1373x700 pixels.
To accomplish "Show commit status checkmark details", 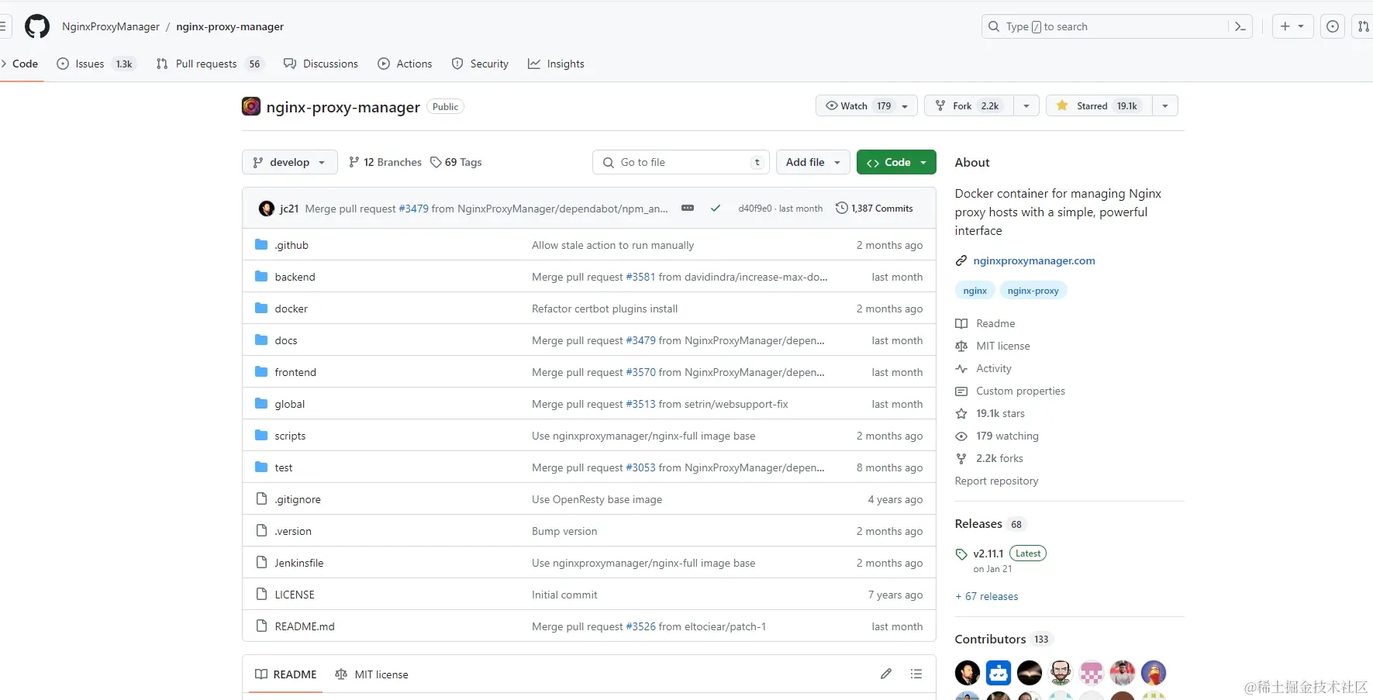I will coord(716,209).
